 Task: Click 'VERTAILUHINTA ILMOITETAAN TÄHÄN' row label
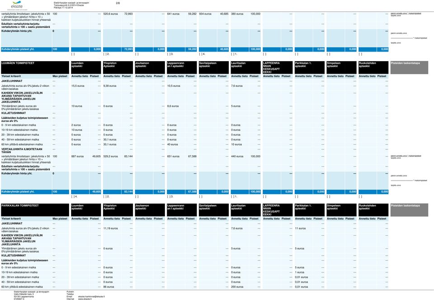(x=22, y=150)
